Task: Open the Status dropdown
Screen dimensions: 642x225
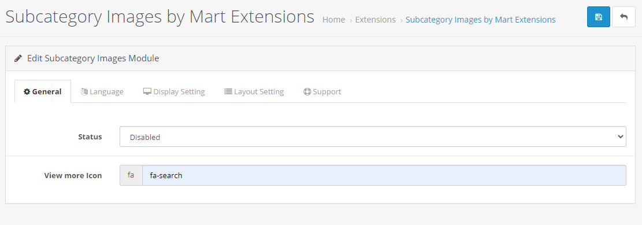Action: point(373,137)
